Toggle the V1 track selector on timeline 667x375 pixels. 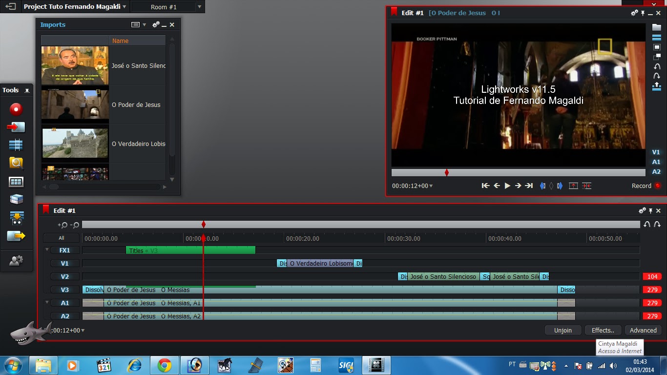pos(65,263)
